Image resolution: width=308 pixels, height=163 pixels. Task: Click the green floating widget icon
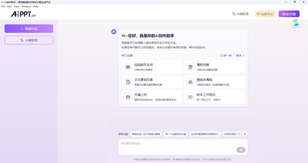point(296,23)
